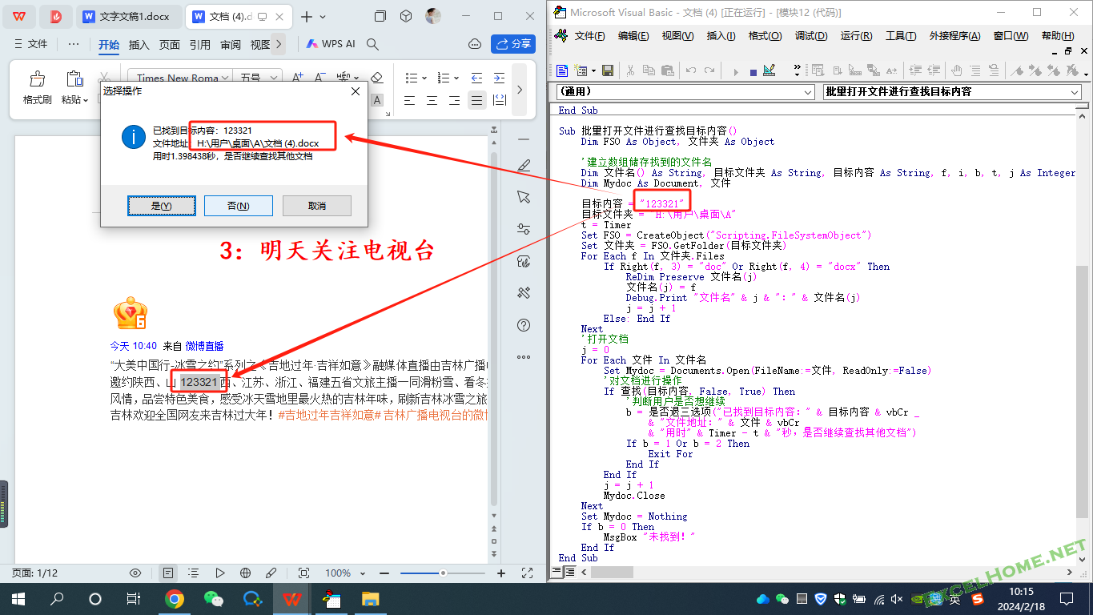Enter full screen mode in WPS
The image size is (1093, 615).
(527, 573)
